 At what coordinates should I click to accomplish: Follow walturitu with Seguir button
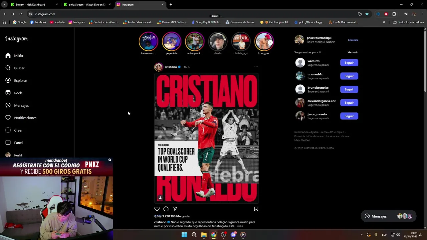pos(349,63)
